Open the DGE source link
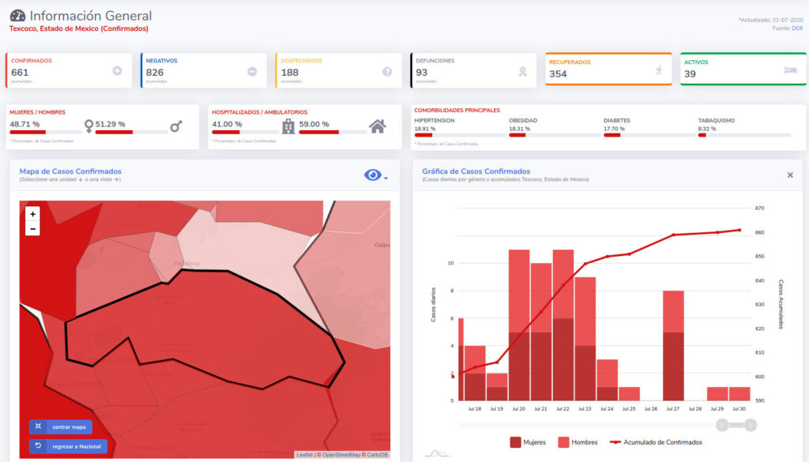 (798, 28)
